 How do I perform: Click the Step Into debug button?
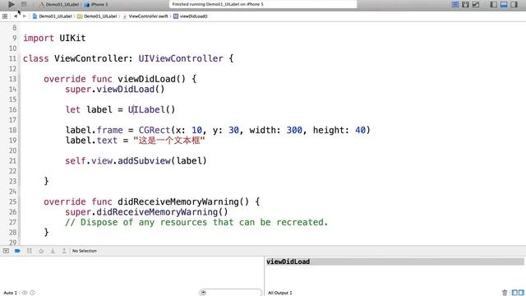tap(53, 251)
